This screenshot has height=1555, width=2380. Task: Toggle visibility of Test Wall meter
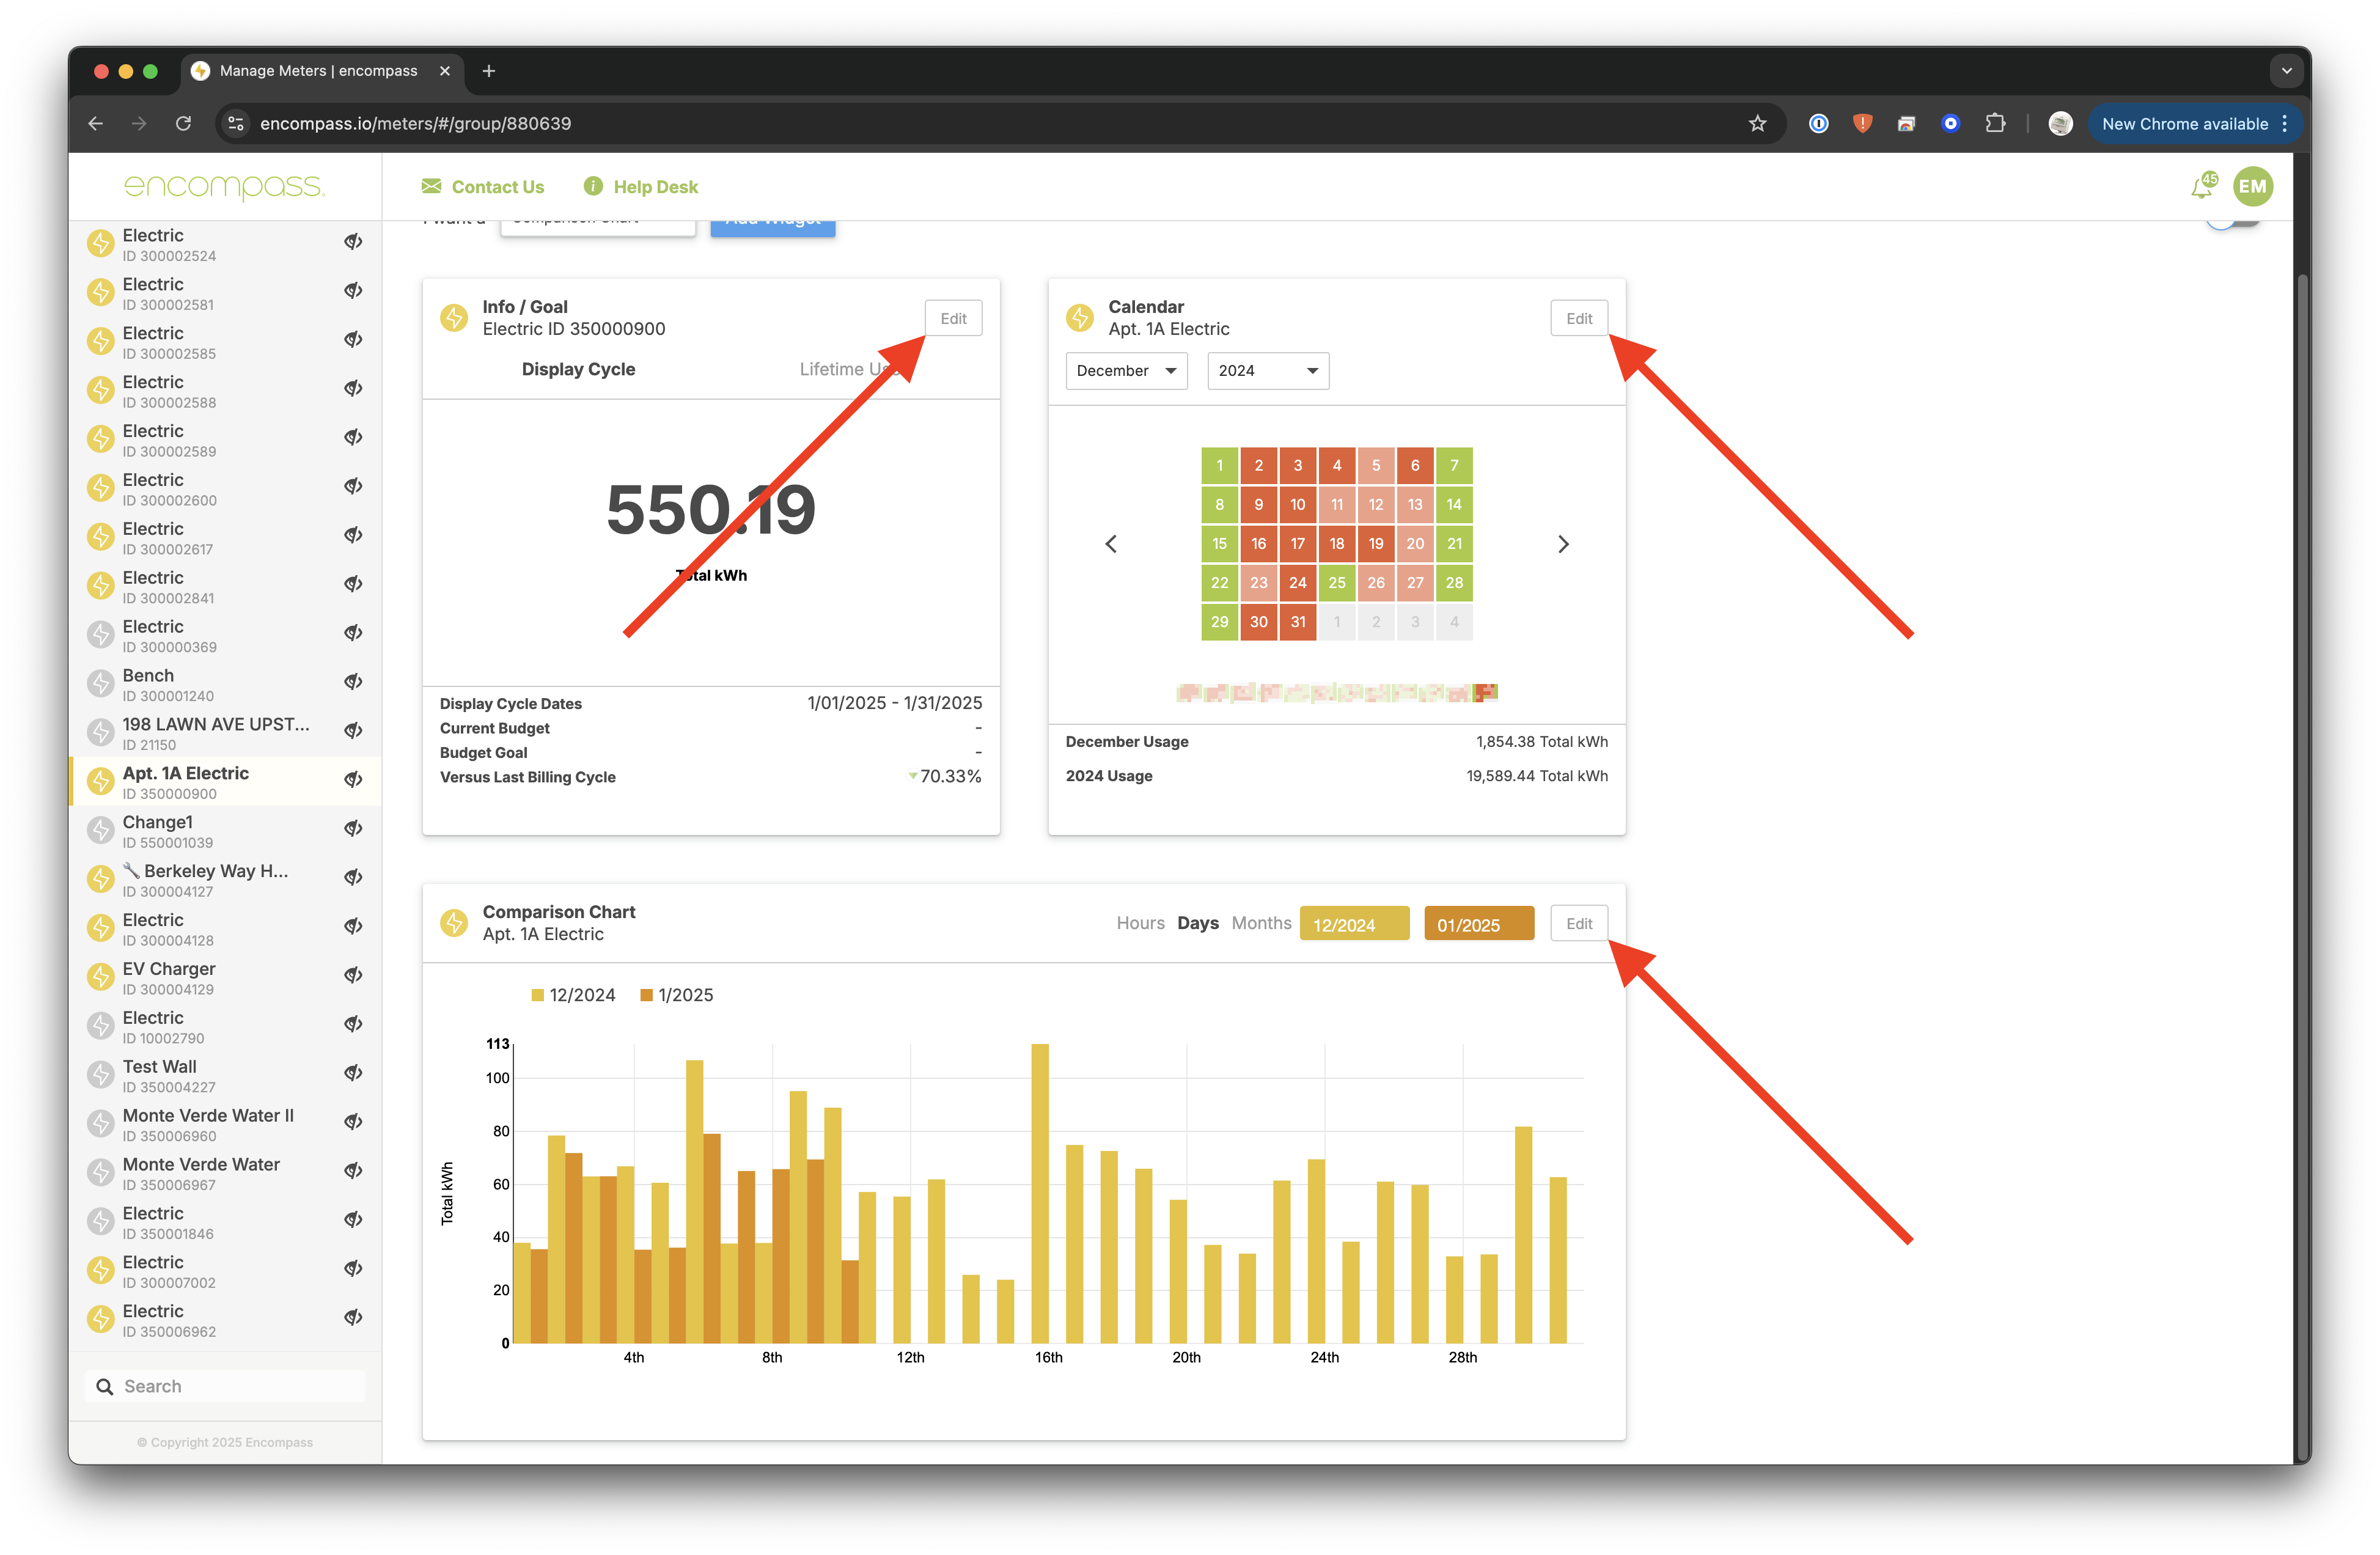coord(353,1074)
